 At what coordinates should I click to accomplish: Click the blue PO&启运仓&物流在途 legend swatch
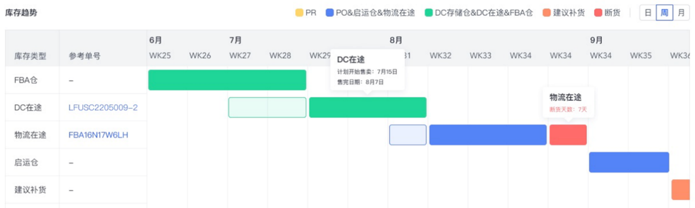(x=330, y=12)
